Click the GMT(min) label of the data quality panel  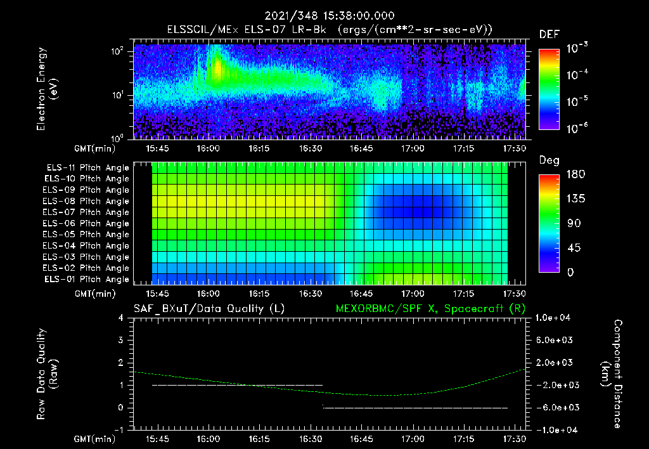(95, 439)
